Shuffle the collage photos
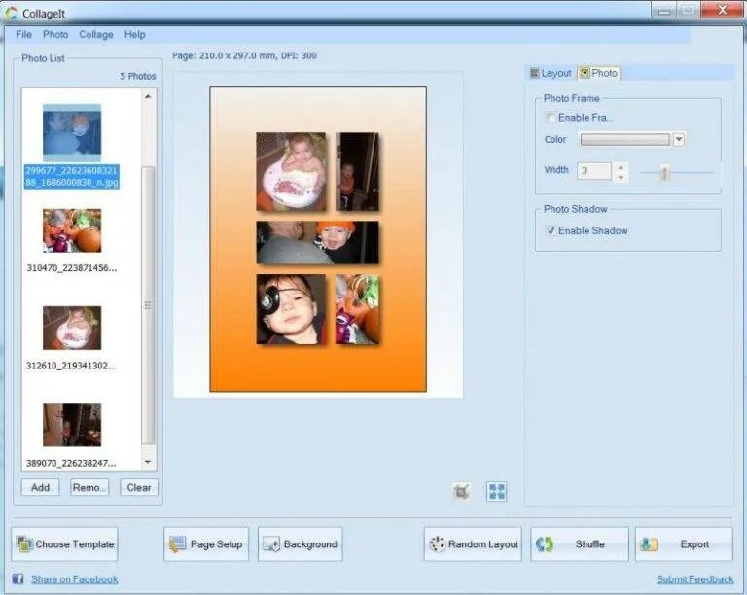747x595 pixels. [580, 544]
